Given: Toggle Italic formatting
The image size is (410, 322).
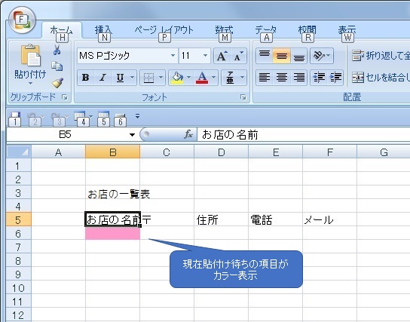Looking at the screenshot, I should click(102, 78).
